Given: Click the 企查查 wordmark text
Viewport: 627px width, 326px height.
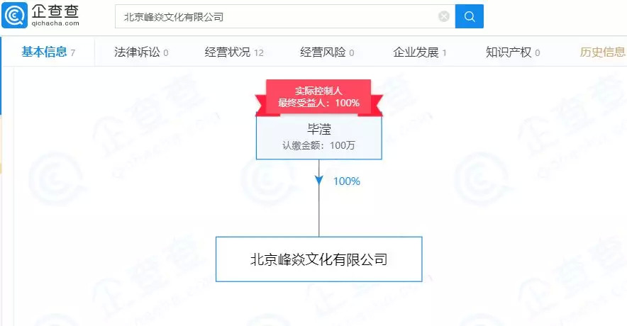Looking at the screenshot, I should (x=55, y=11).
